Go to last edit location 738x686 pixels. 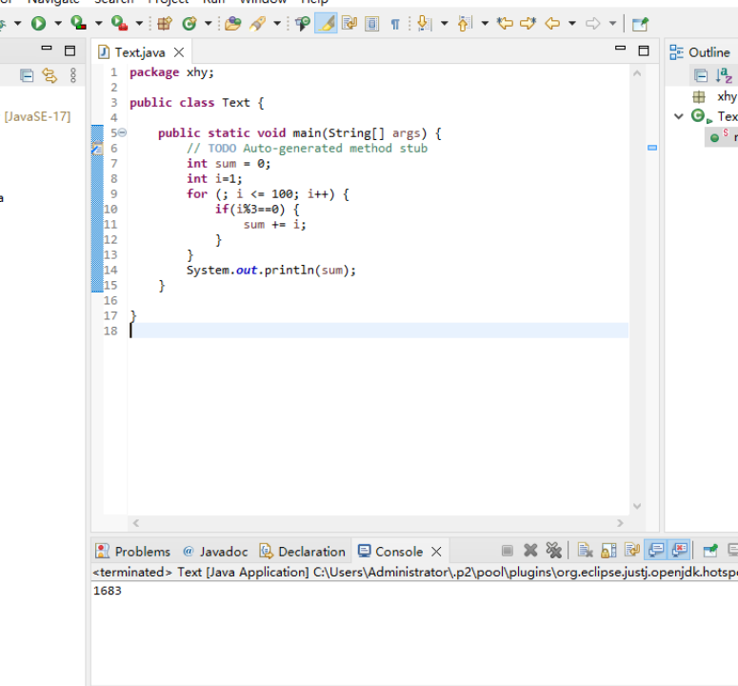coord(505,23)
